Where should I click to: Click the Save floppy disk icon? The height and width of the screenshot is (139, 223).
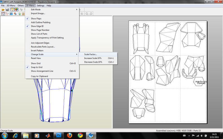7,9
